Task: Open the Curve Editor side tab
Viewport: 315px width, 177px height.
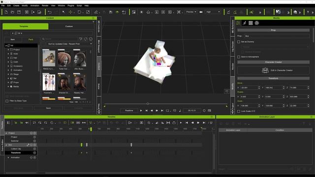Action: click(x=2, y=146)
